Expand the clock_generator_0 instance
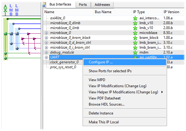 pos(46,62)
